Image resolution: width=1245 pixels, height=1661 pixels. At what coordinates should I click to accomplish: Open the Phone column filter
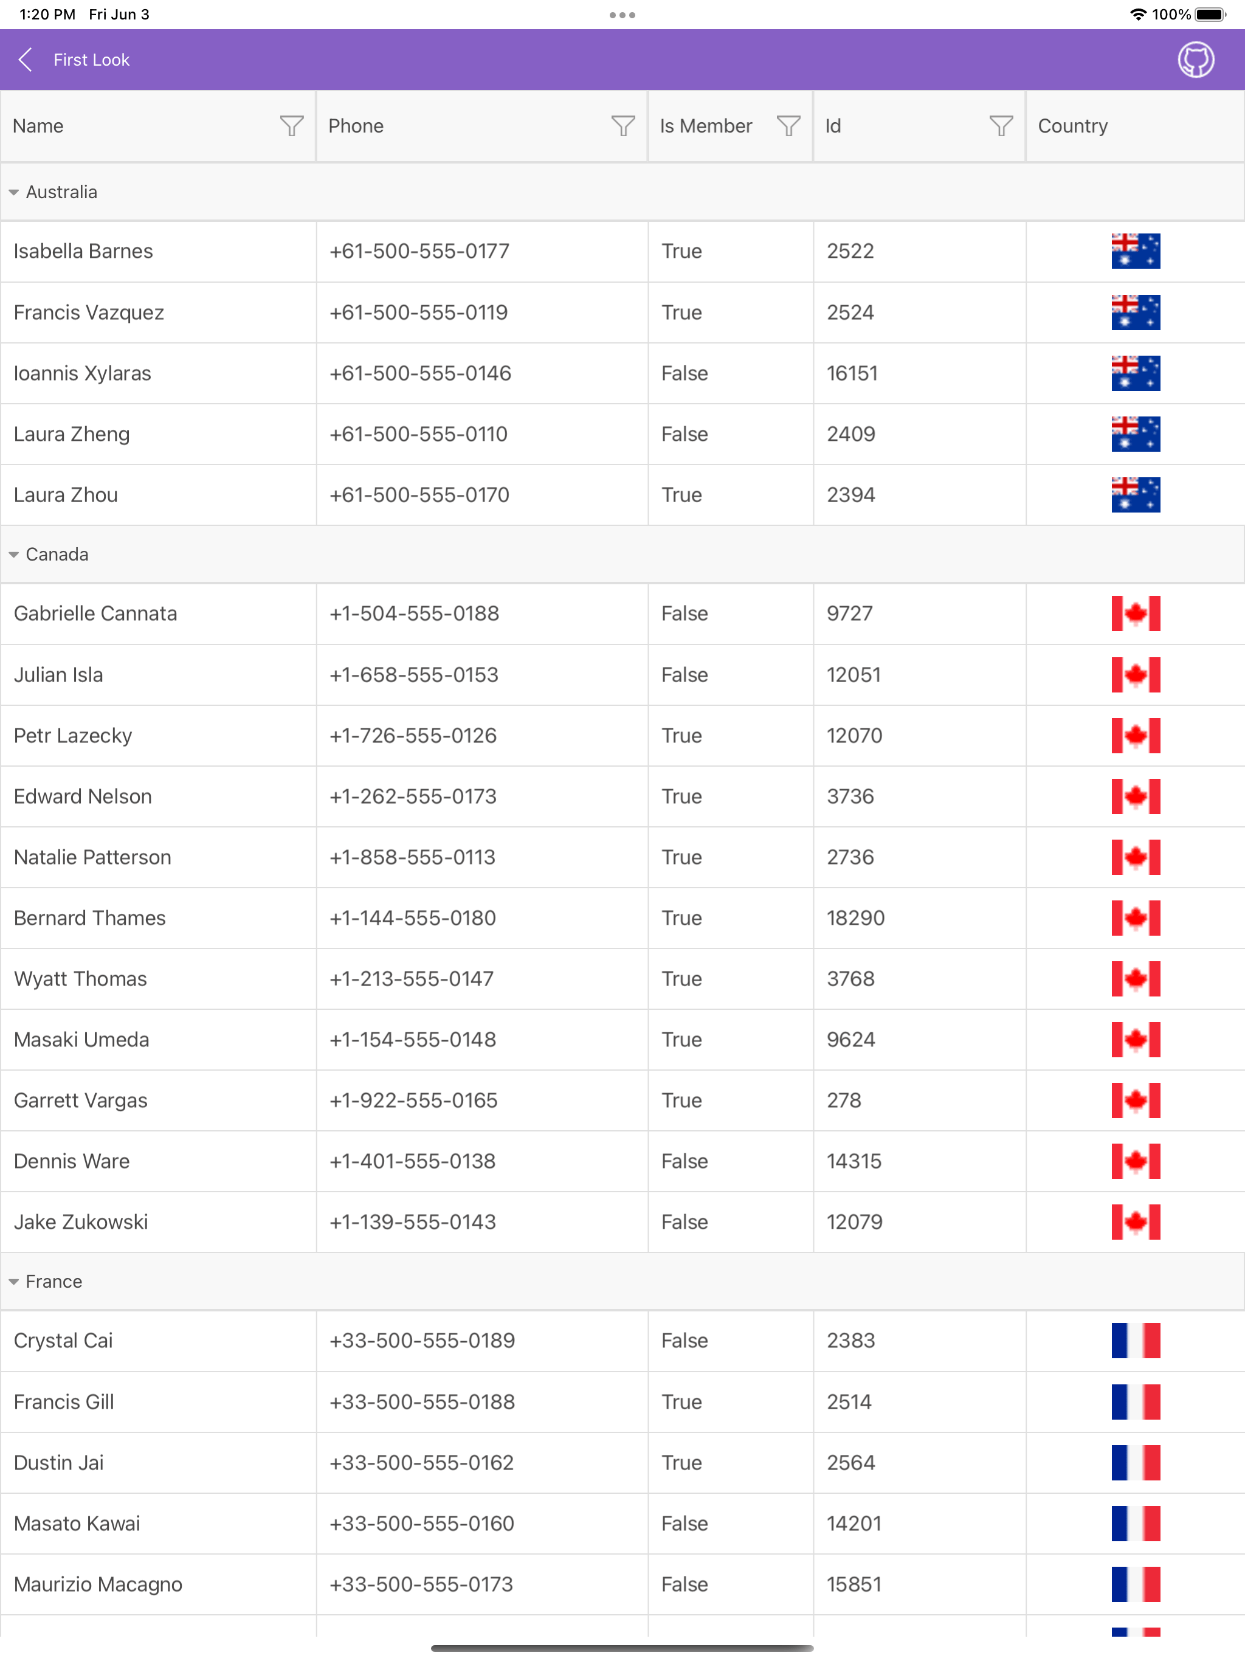click(x=622, y=126)
